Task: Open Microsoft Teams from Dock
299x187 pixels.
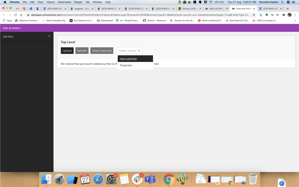Action: click(x=150, y=179)
